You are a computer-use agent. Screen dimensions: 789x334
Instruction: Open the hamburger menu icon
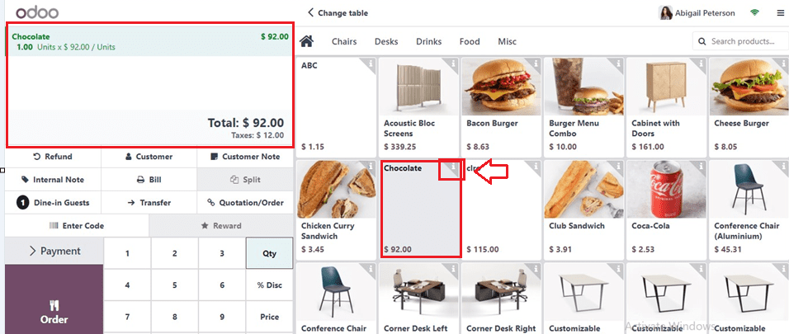coord(781,13)
